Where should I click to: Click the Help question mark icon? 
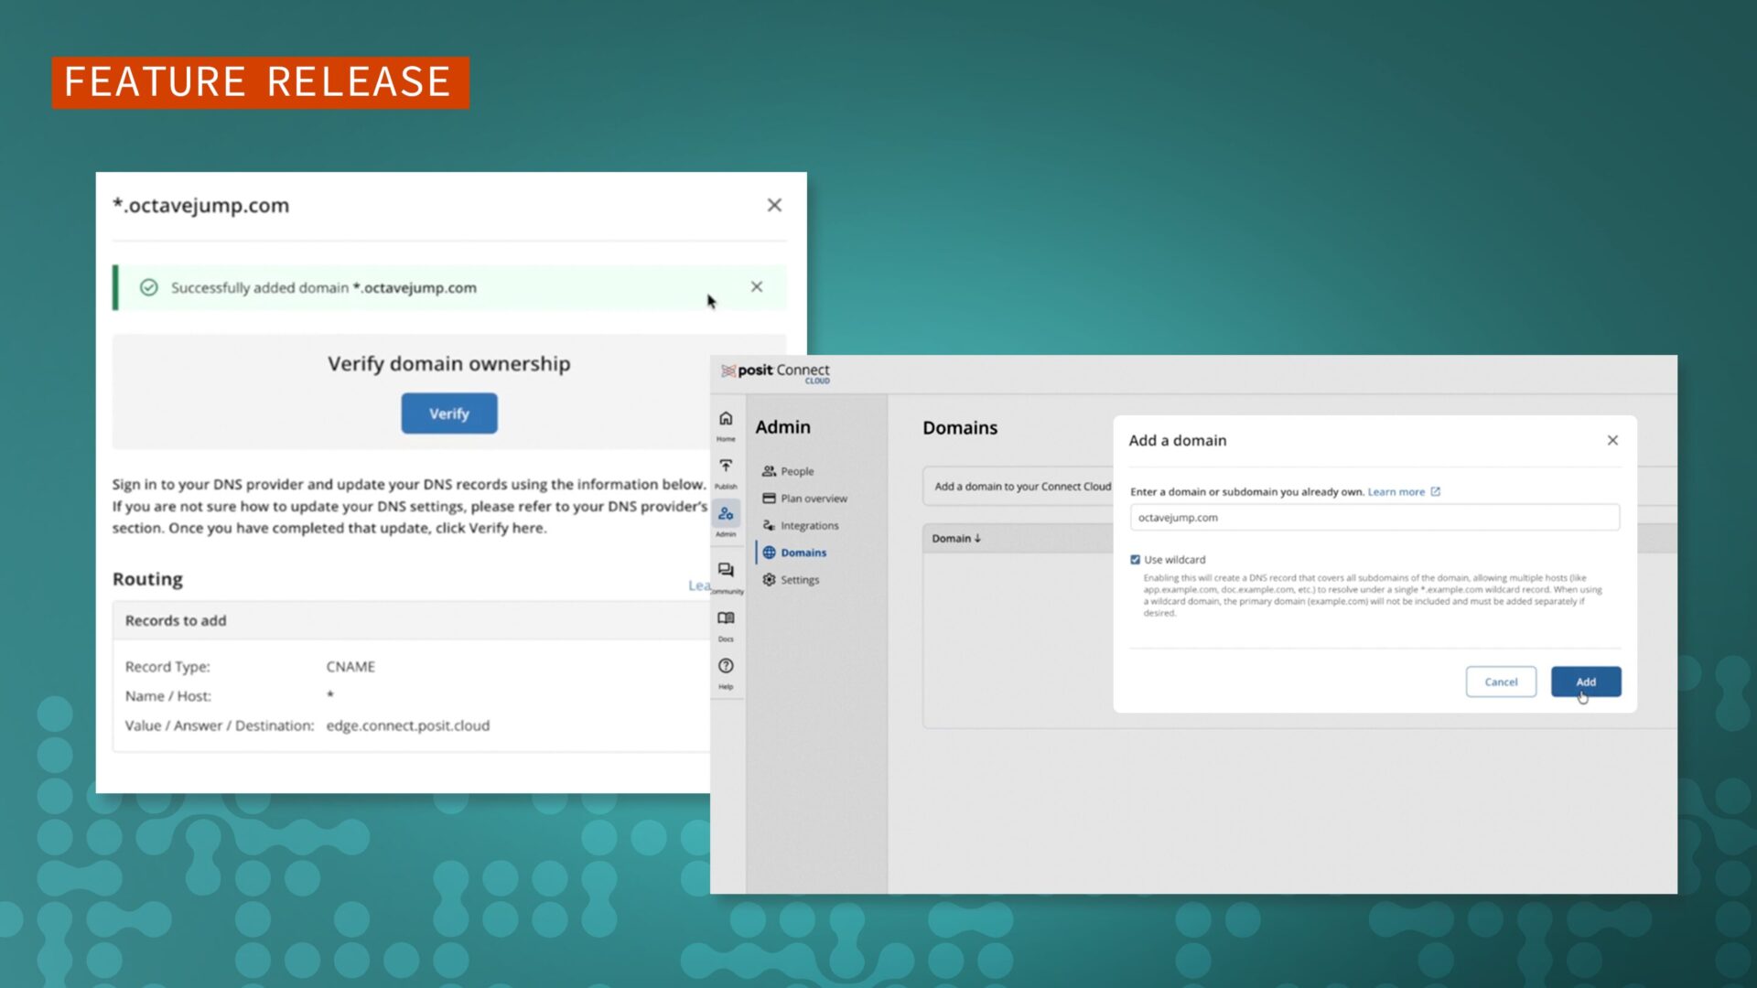(726, 667)
